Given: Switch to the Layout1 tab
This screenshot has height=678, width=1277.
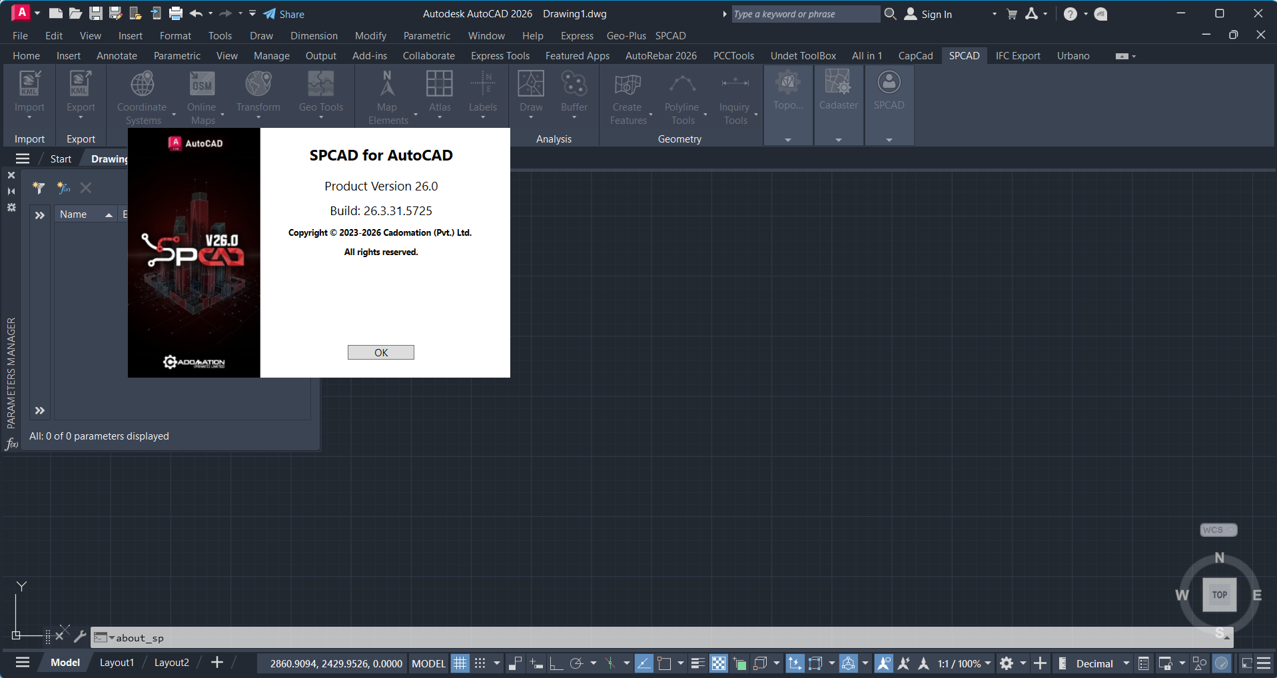Looking at the screenshot, I should 117,663.
